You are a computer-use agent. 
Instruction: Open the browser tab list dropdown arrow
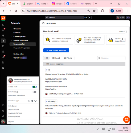(x=3, y=4)
